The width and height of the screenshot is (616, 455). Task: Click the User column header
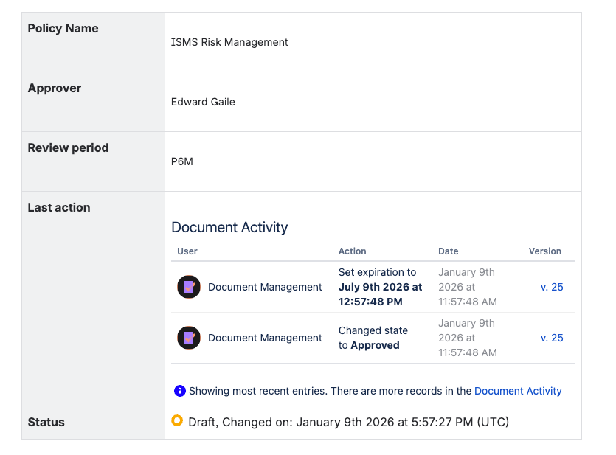187,251
